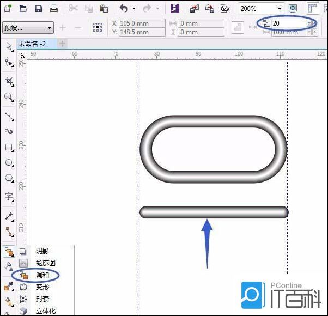Switch to the 未命名 -2 document tab

34,44
